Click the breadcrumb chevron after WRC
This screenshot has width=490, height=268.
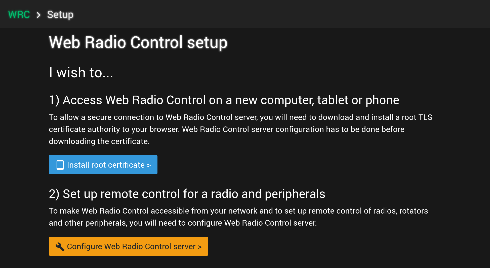tap(38, 15)
